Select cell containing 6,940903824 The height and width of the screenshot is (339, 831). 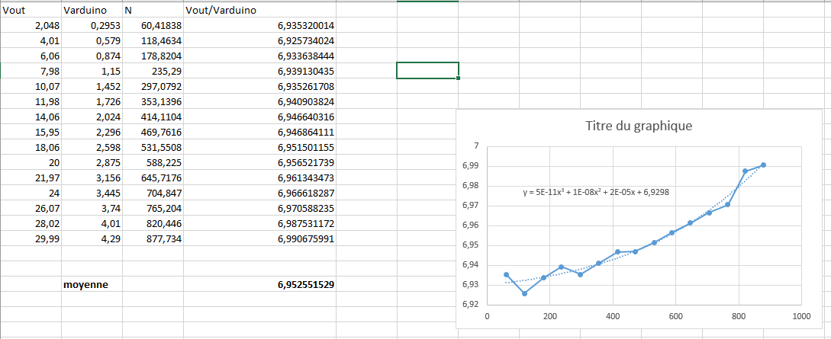coord(259,101)
